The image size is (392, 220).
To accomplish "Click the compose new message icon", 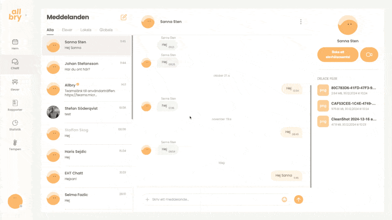I will (124, 17).
